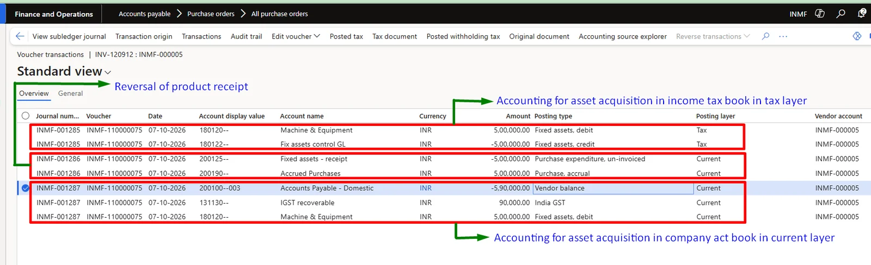The height and width of the screenshot is (265, 871).
Task: Click View subledger journal
Action: click(69, 36)
